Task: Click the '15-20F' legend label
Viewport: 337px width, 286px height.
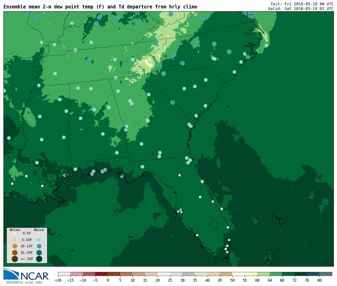Action: click(x=27, y=253)
